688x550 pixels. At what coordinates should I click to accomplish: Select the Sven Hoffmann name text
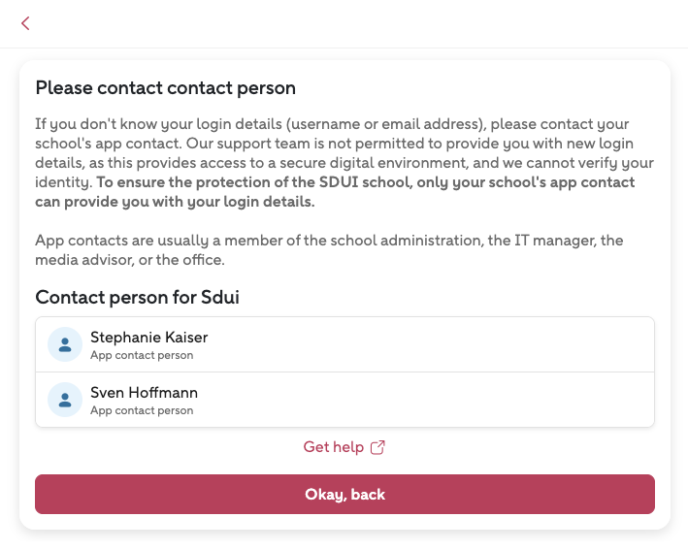click(144, 393)
